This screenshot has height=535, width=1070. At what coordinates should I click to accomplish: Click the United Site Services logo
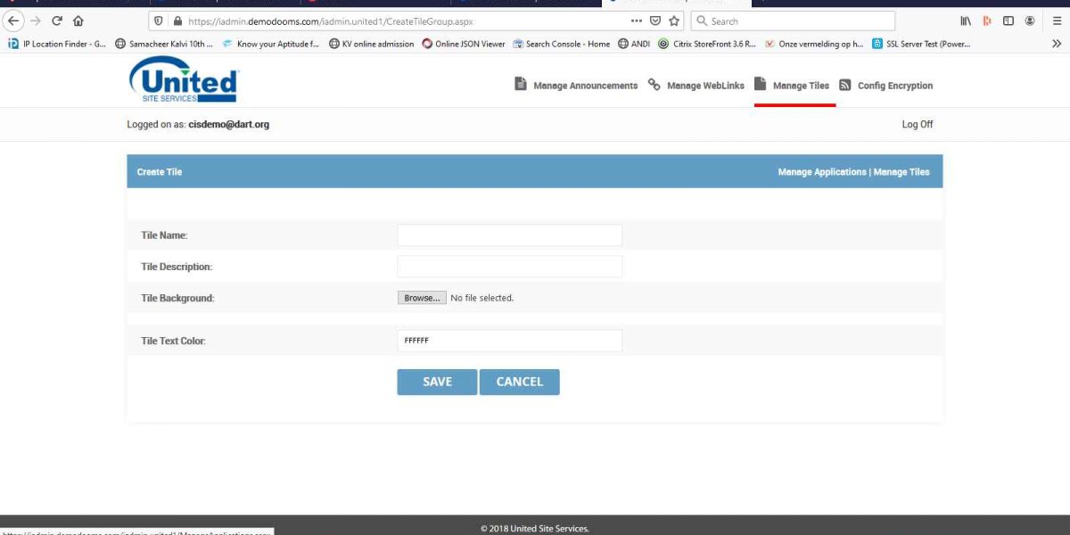tap(183, 80)
